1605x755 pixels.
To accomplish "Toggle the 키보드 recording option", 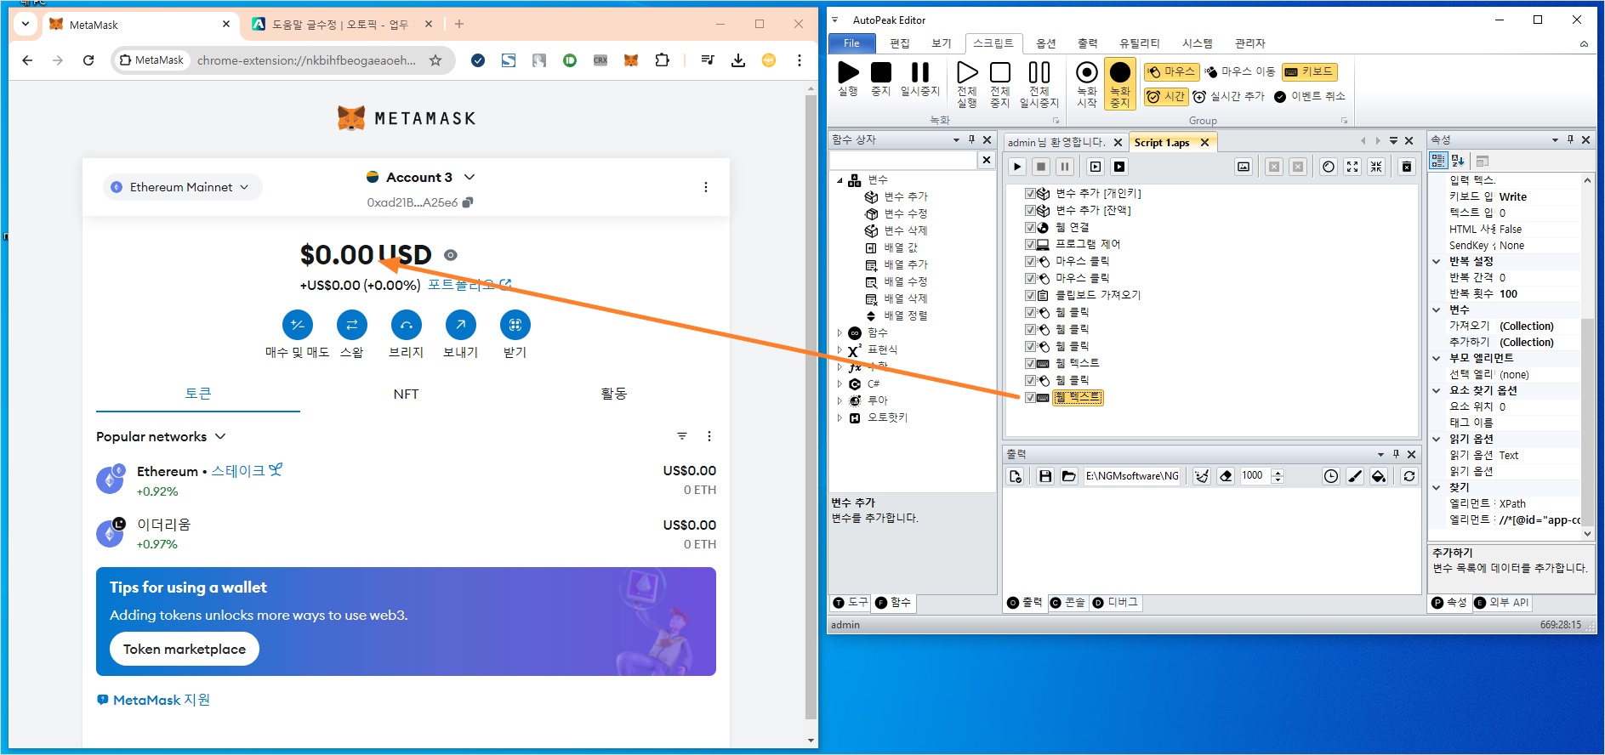I will pos(1310,72).
